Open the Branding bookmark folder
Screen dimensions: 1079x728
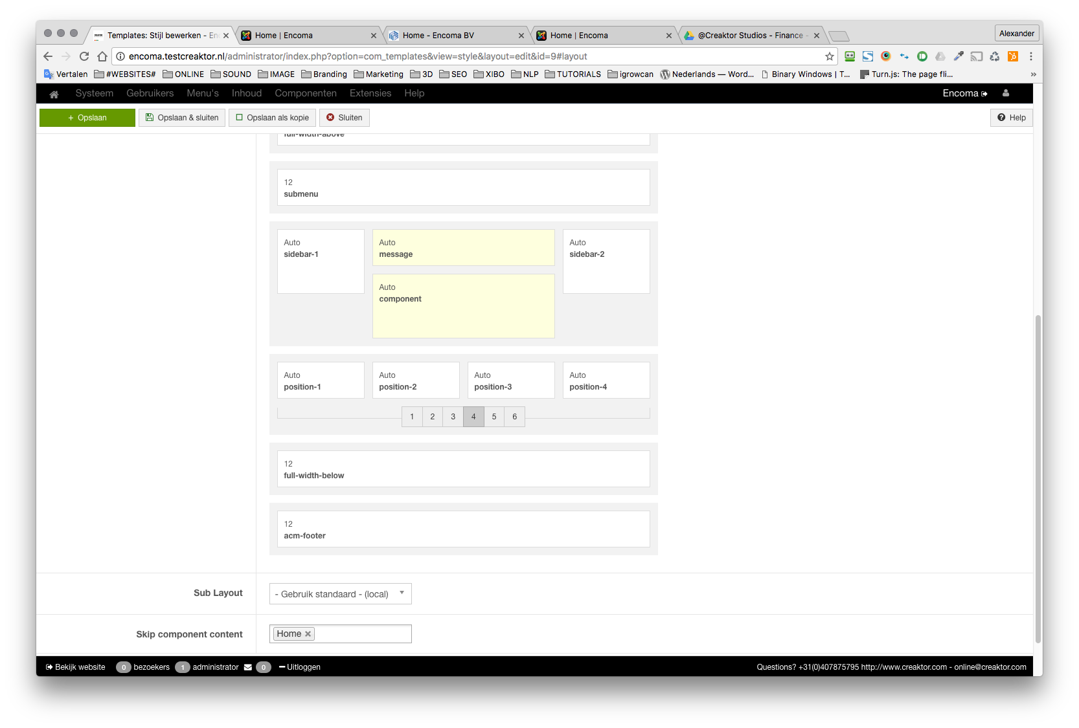324,74
